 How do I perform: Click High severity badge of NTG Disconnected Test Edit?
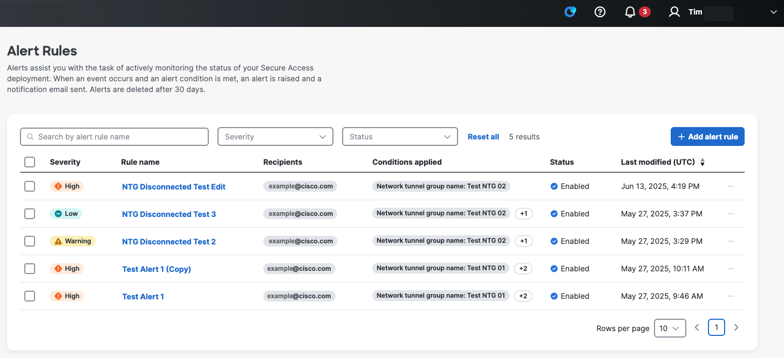click(67, 186)
